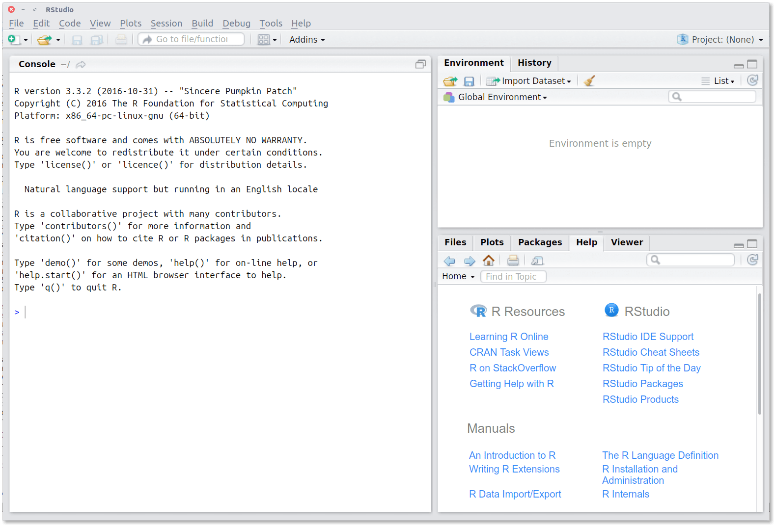Click the Save workspace disk icon
774x525 pixels.
[469, 81]
